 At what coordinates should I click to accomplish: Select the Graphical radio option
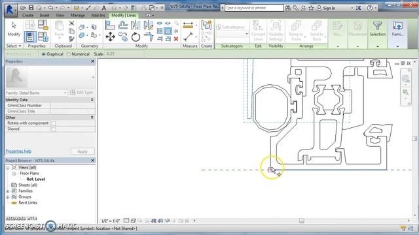tap(43, 54)
